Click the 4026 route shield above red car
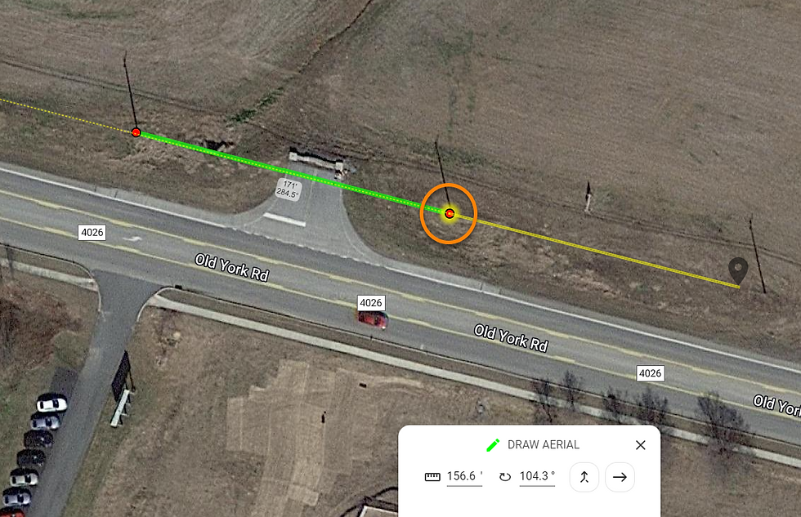801x517 pixels. click(371, 303)
